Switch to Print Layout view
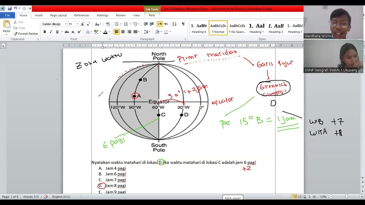This screenshot has width=365, height=205. [x=295, y=197]
